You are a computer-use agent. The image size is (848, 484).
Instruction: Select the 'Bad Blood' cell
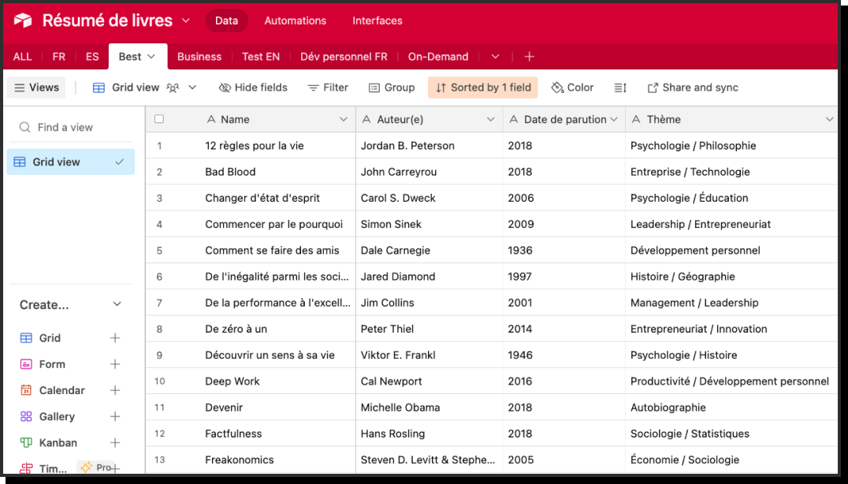[278, 172]
